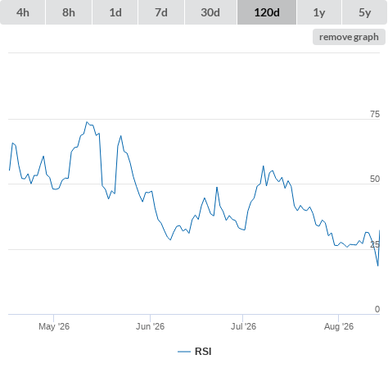This screenshot has width=388, height=373.
Task: Click the 0 baseline y-axis label
Action: 377,309
